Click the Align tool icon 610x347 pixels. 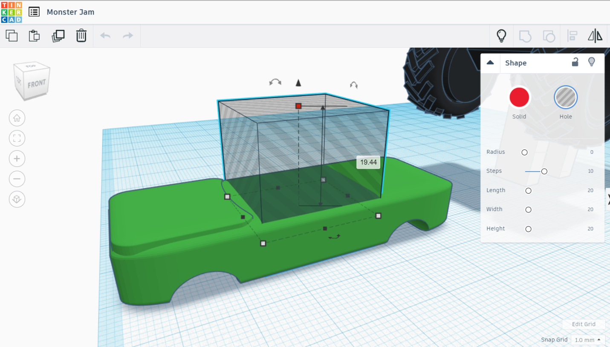572,36
